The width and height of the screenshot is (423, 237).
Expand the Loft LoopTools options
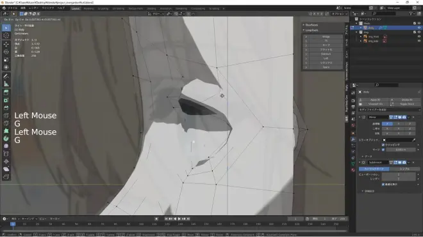click(x=306, y=58)
